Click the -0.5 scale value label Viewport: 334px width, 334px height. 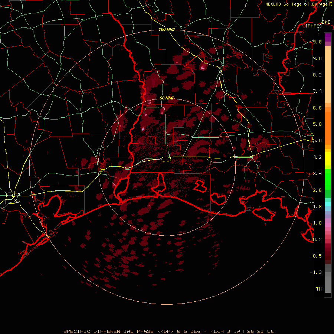point(316,256)
